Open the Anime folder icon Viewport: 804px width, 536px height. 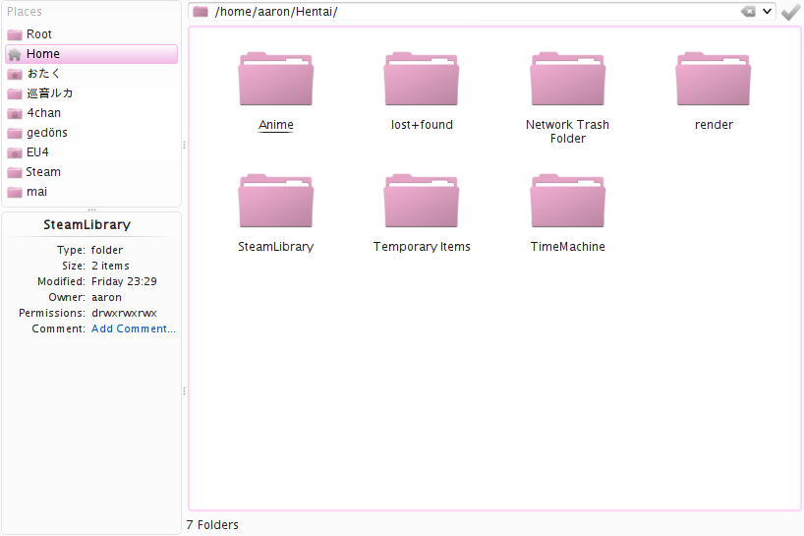coord(276,79)
